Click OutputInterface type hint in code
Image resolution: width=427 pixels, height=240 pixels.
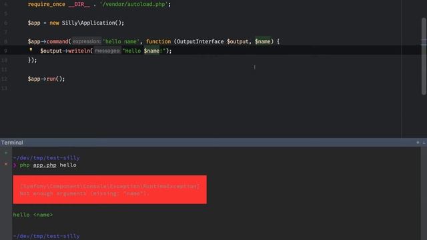point(200,41)
